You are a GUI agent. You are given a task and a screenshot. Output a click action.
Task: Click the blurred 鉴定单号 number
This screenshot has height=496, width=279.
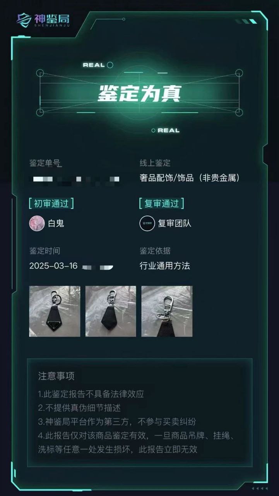click(76, 179)
